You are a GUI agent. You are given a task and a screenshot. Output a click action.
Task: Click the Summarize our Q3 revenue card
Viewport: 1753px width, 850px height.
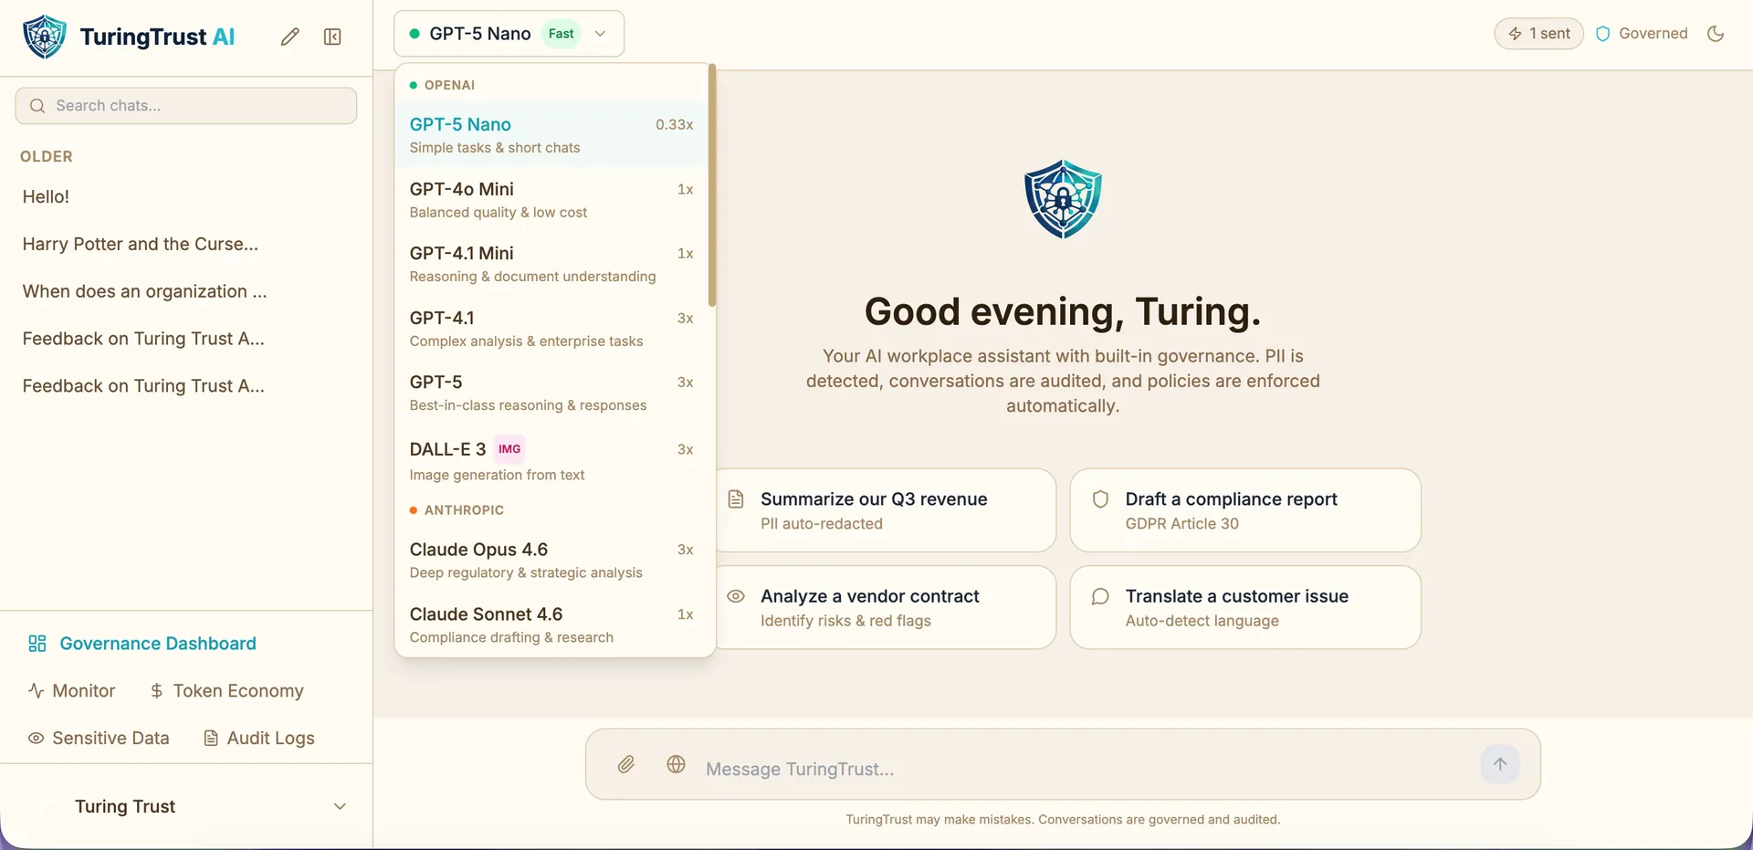click(886, 510)
